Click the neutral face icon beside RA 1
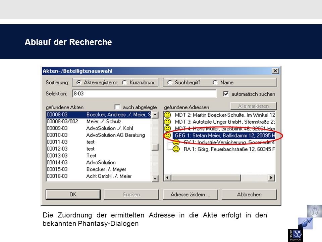Image resolution: width=322 pixels, height=242 pixels. point(176,149)
